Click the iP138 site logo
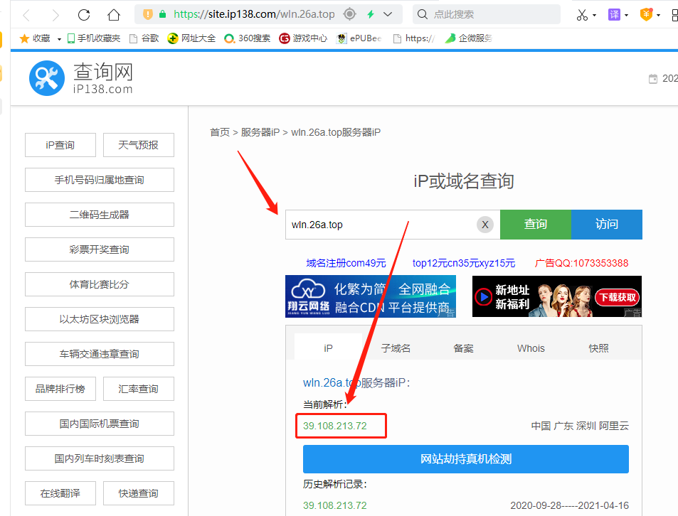 47,77
